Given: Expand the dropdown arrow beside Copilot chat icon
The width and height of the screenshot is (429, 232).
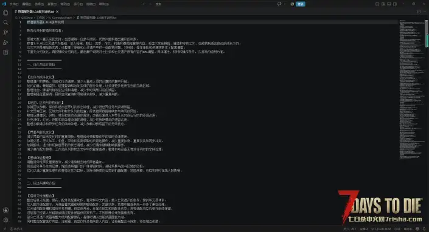Looking at the screenshot, I should tap(285, 4).
